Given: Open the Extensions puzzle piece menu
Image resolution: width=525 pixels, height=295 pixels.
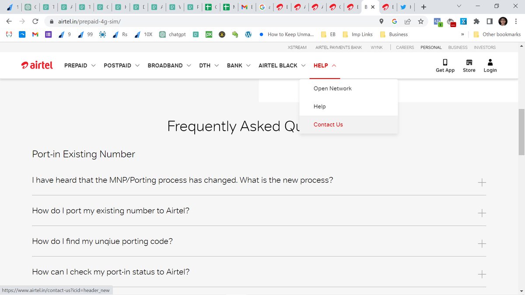Looking at the screenshot, I should 476,21.
